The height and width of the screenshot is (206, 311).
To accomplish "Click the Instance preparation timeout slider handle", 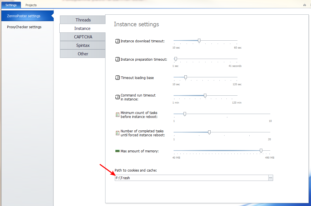I will coord(176,59).
